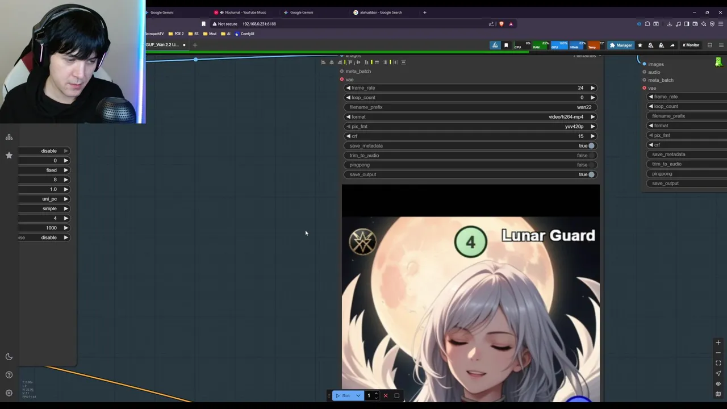Click the browser share icon
The width and height of the screenshot is (727, 409).
[491, 24]
